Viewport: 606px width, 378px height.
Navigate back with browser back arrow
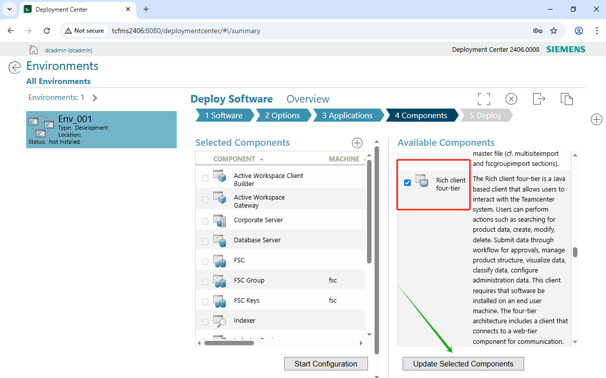pyautogui.click(x=11, y=31)
